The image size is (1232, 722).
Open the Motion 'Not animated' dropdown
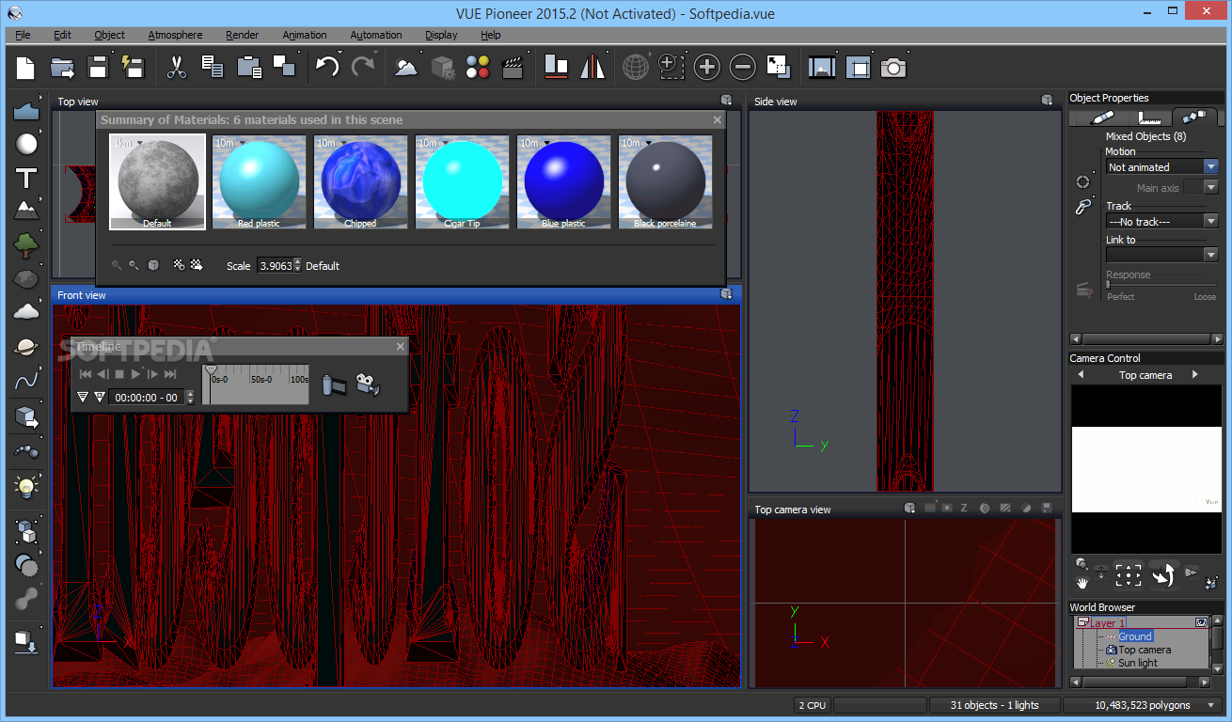(1162, 166)
